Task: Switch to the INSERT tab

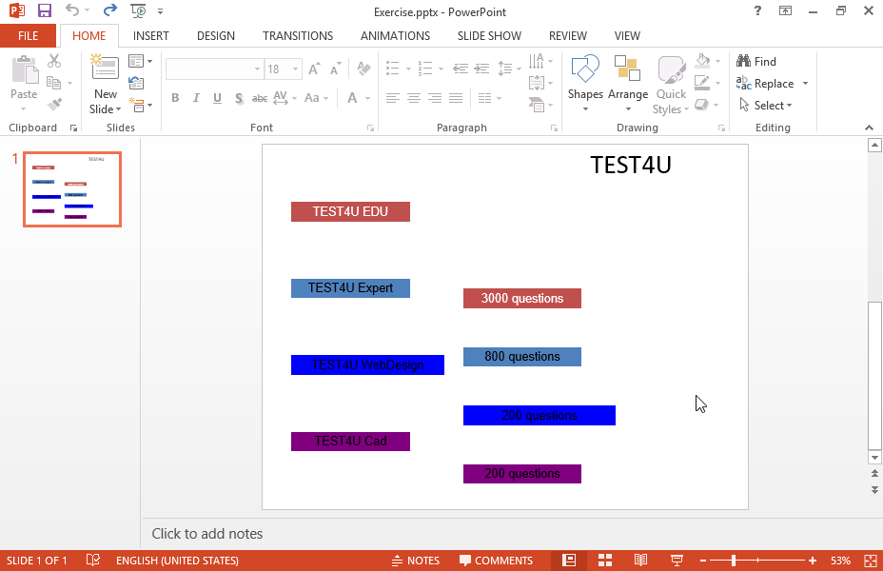Action: tap(151, 36)
